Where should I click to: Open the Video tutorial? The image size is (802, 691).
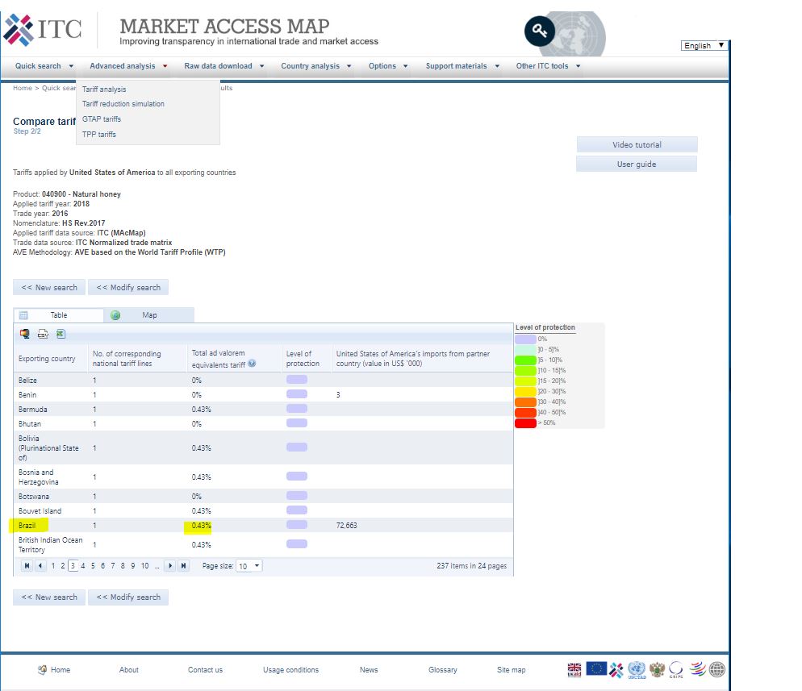637,144
